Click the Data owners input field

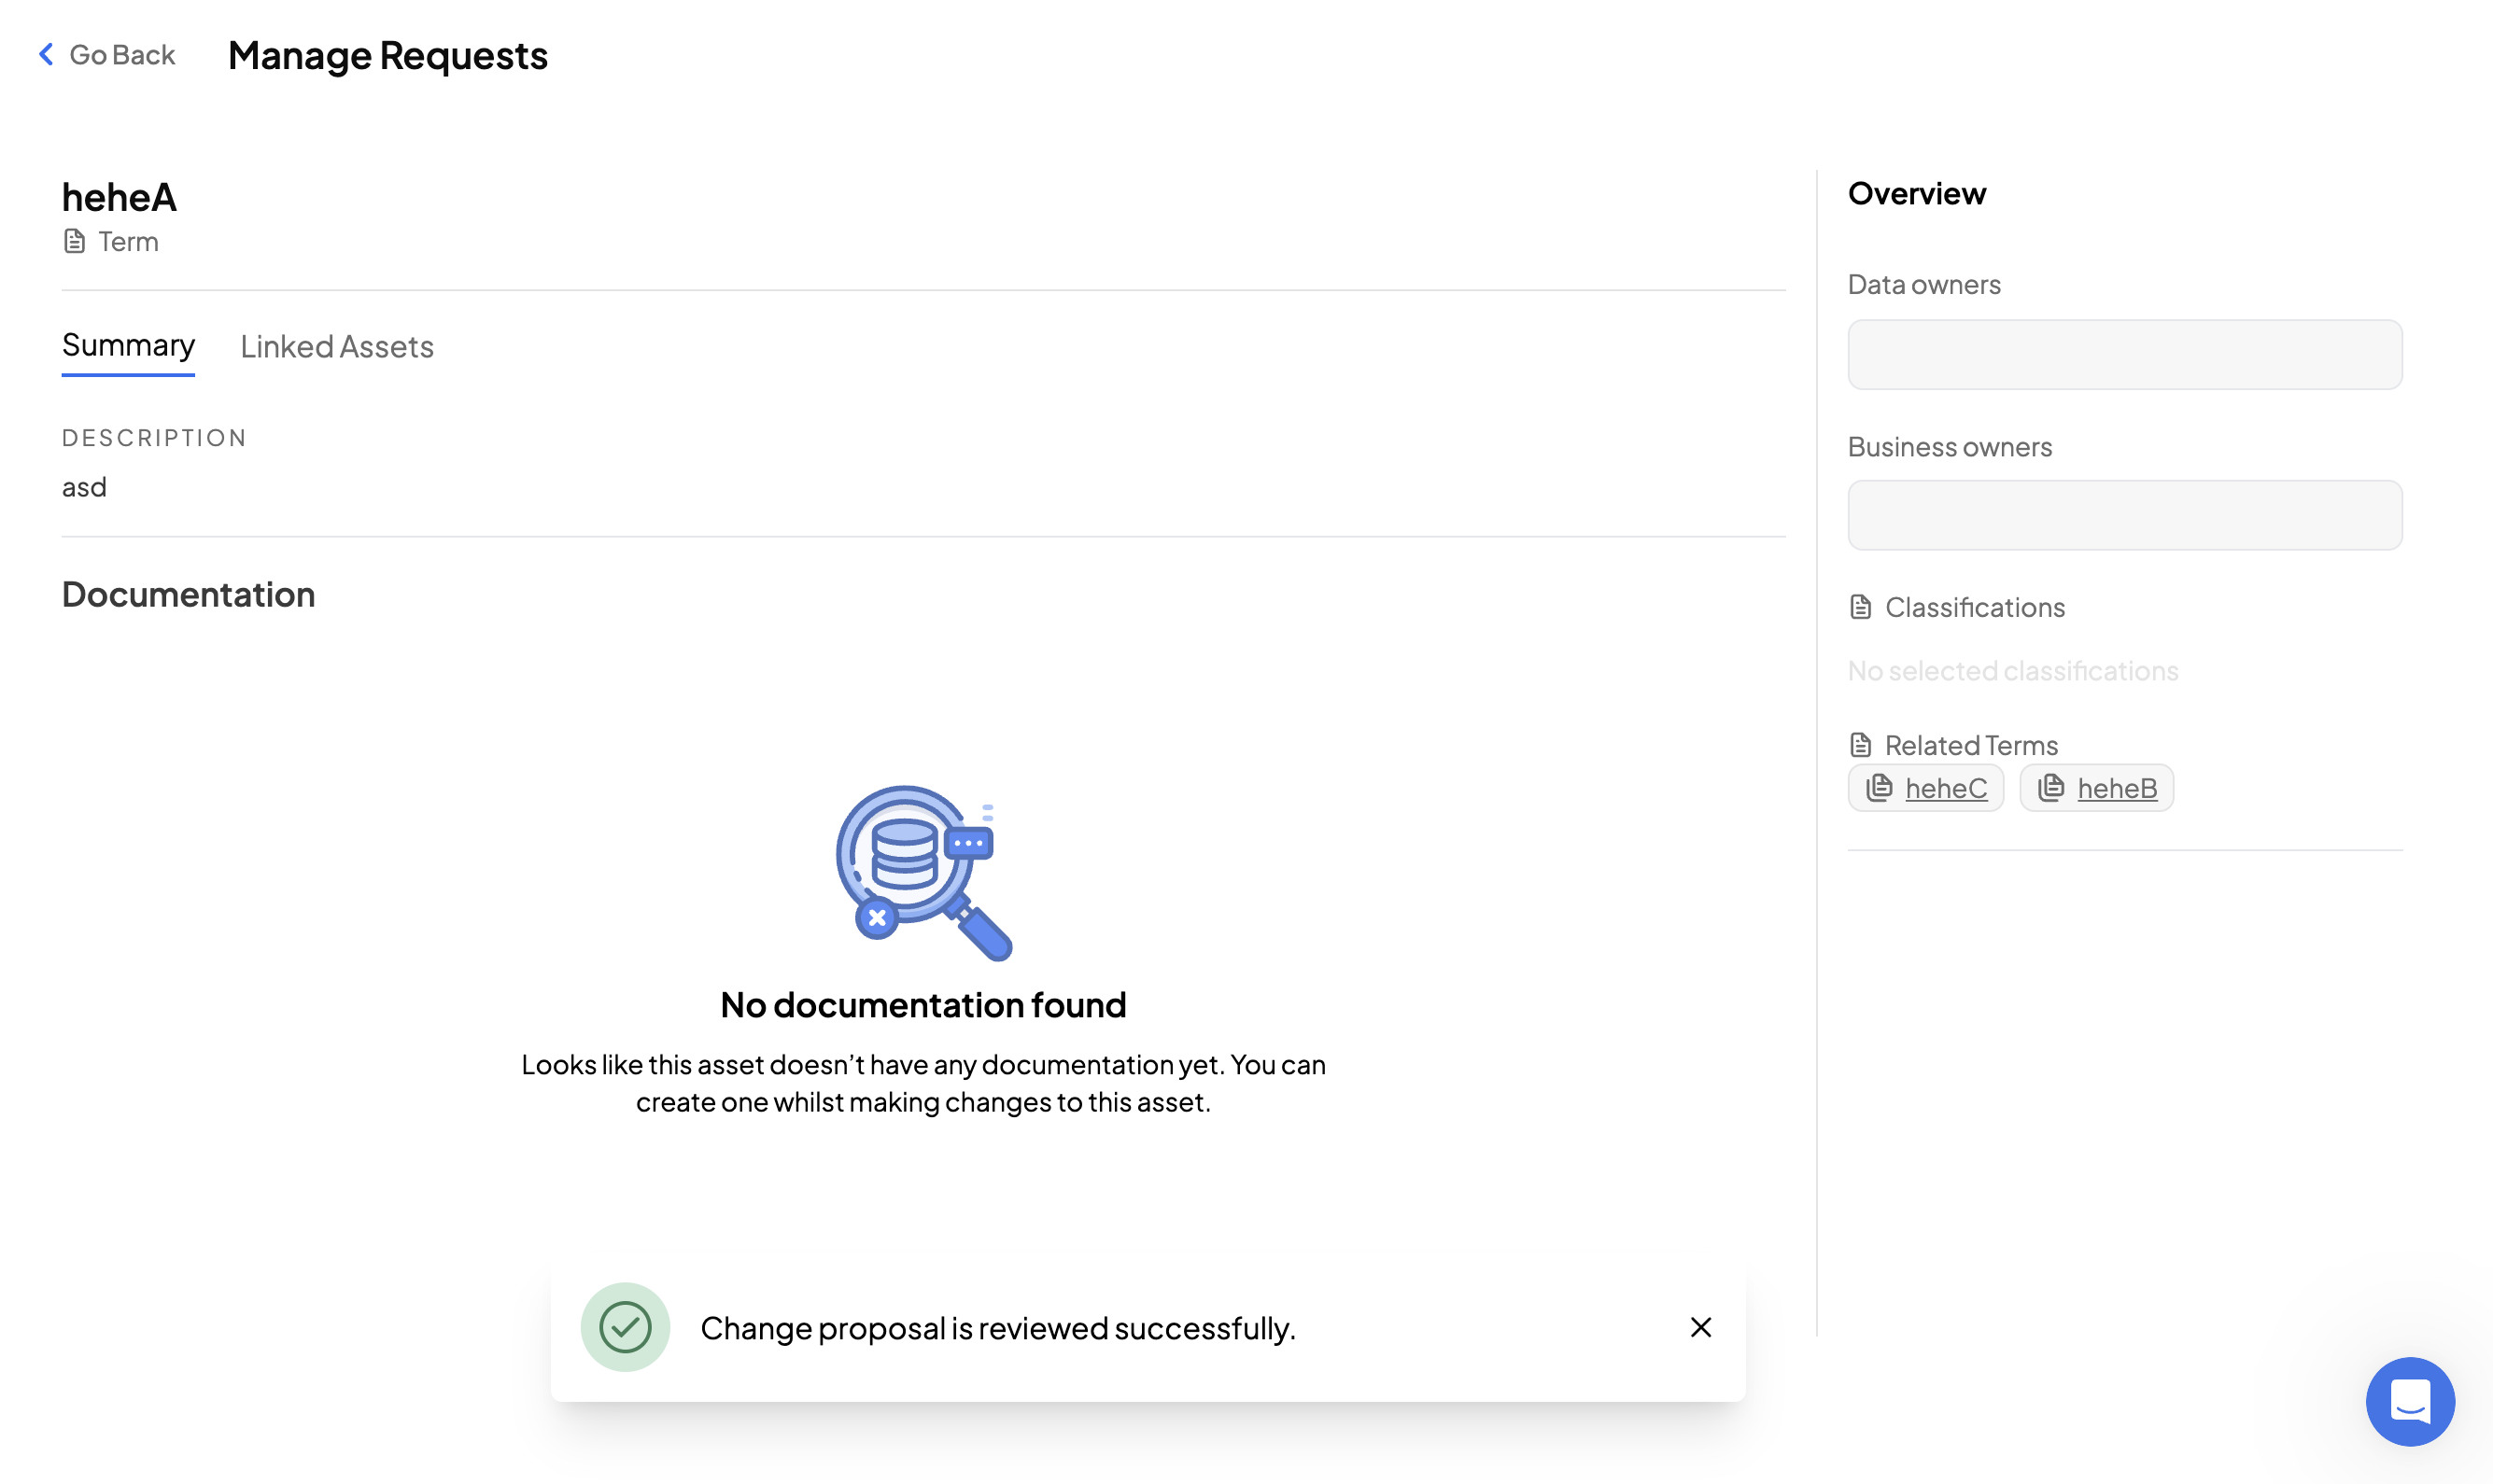pos(2124,355)
